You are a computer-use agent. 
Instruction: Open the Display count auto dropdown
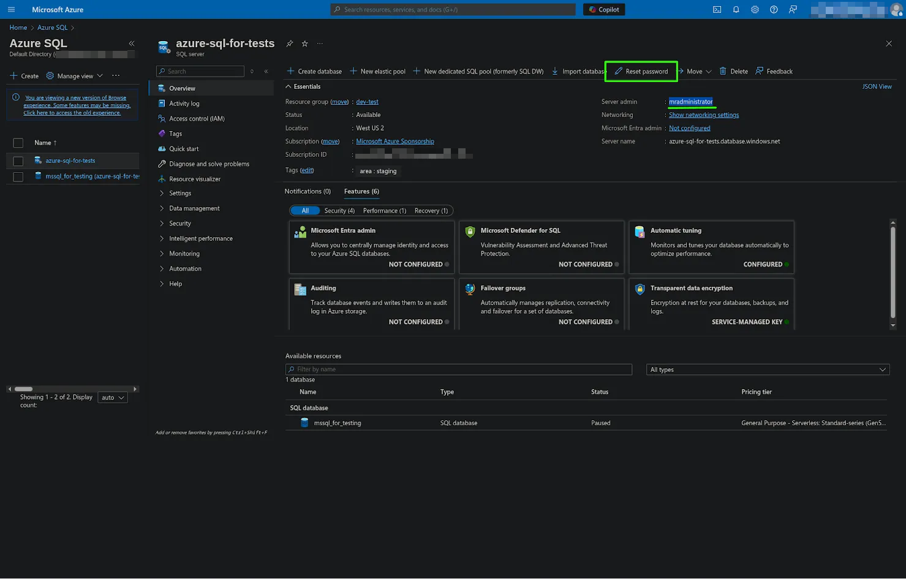113,398
